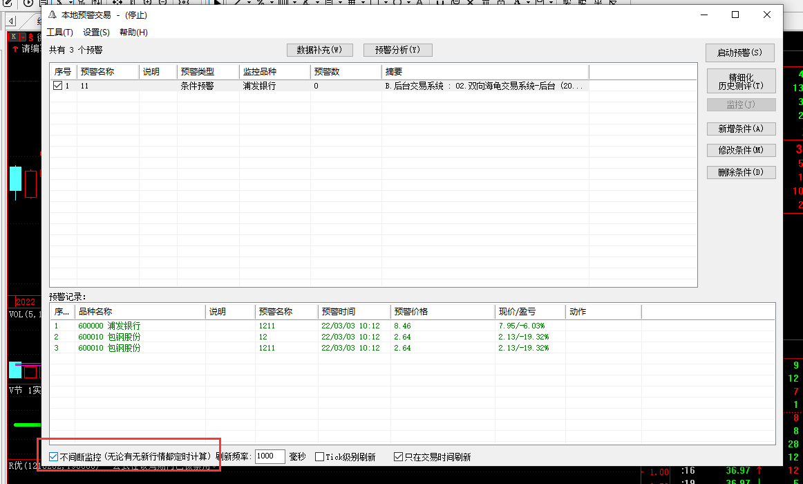Viewport: 803px width, 484px height.
Task: Click 现价/盈亏 header in alert records
Action: coord(530,311)
